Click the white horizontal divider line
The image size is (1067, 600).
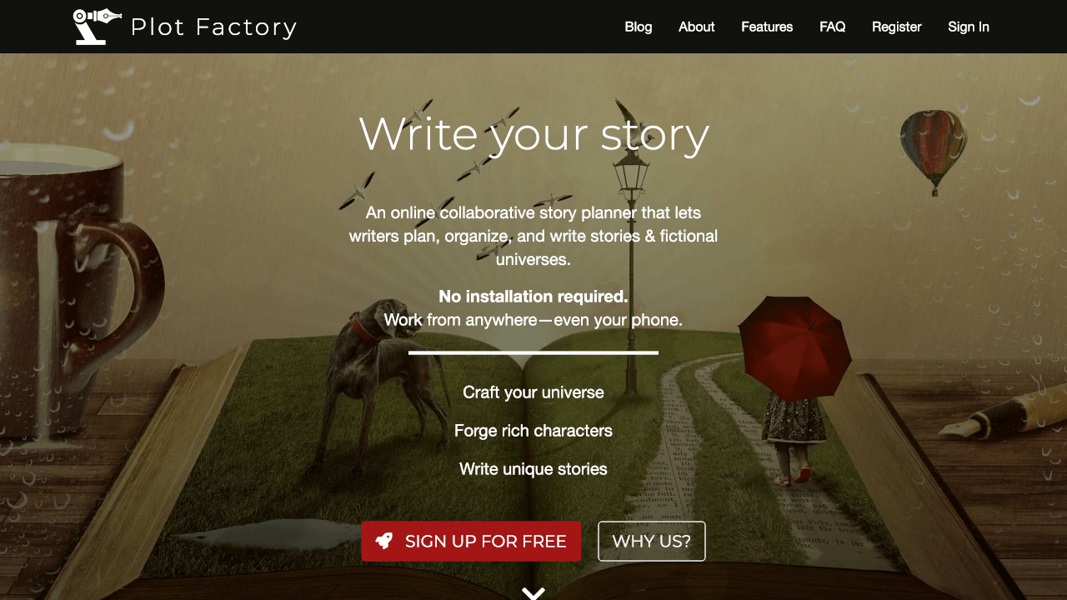pyautogui.click(x=533, y=353)
